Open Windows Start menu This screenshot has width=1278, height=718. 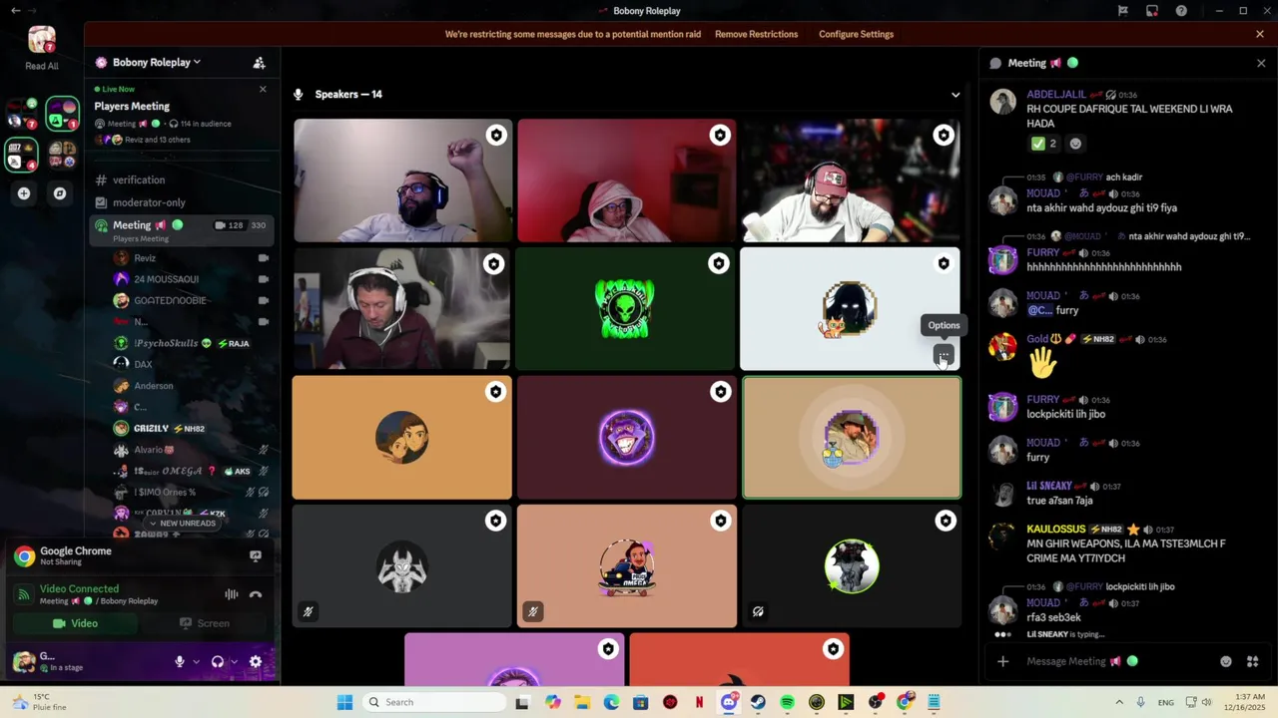point(344,702)
